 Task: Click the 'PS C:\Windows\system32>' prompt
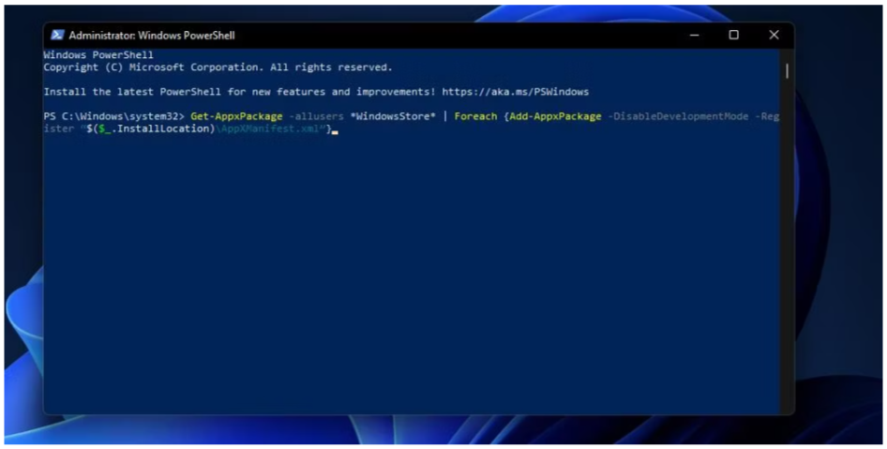pos(113,116)
